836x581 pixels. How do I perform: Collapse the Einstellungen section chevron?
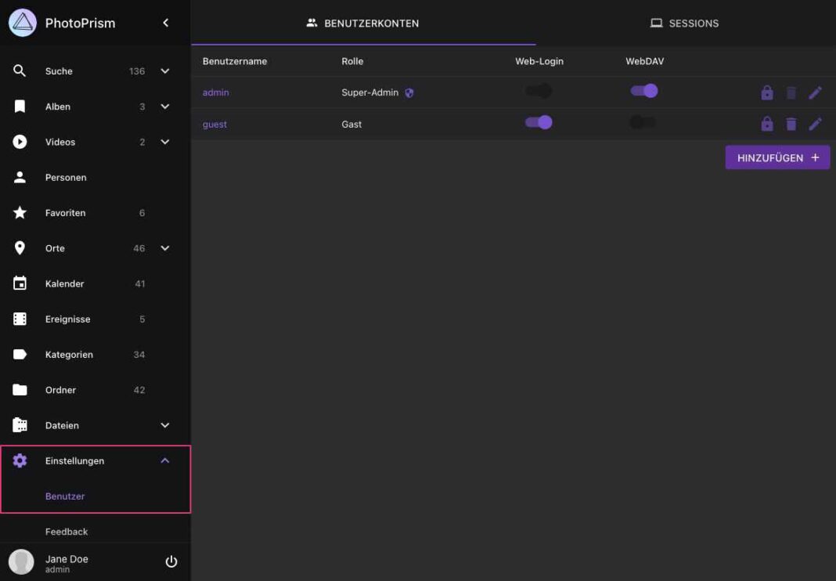pyautogui.click(x=165, y=460)
